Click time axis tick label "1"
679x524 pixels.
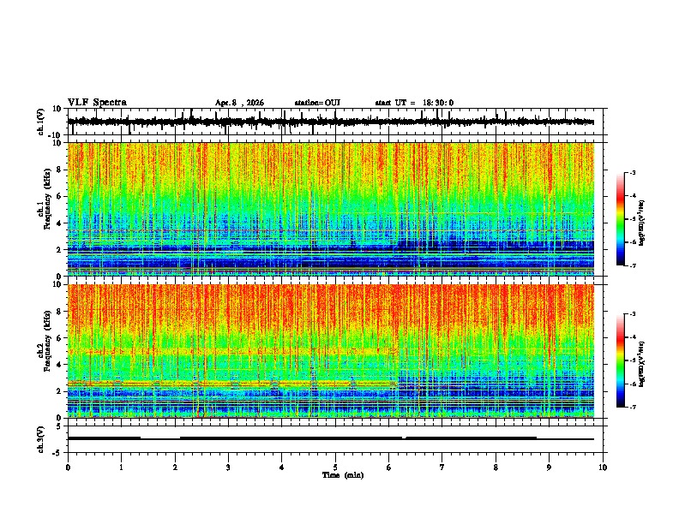point(121,467)
